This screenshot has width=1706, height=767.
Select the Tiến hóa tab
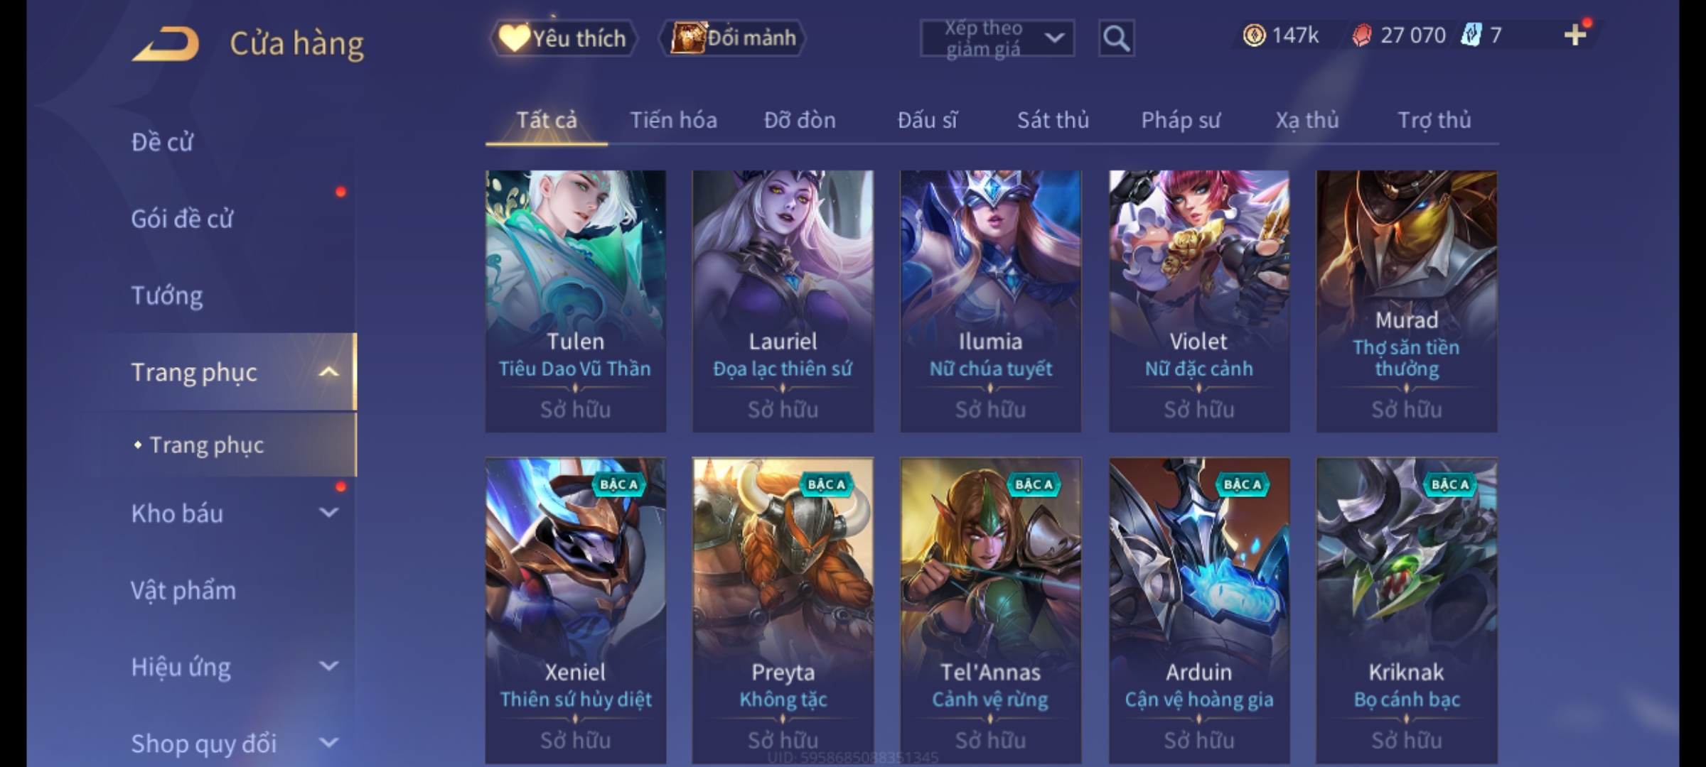pyautogui.click(x=673, y=120)
